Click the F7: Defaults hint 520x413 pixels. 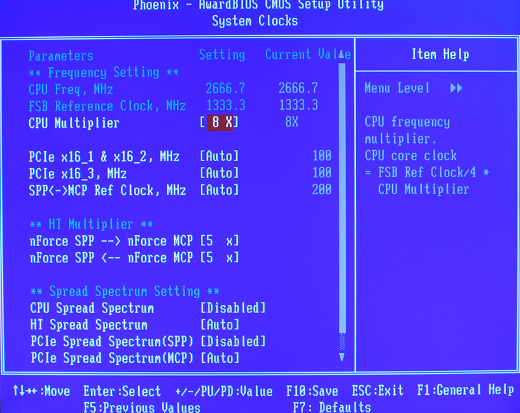(332, 407)
